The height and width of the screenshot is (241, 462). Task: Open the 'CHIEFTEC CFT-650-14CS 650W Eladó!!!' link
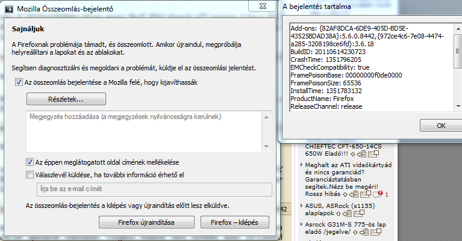pyautogui.click(x=343, y=150)
